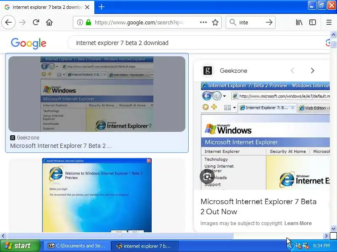Switch to the 7-Zip C:\Documents taskbar window

pyautogui.click(x=77, y=246)
